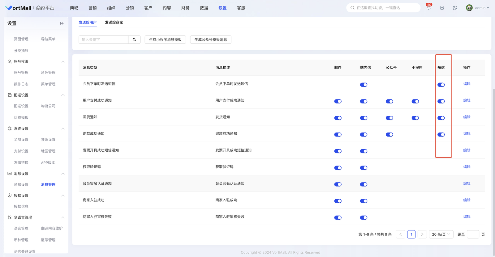
Task: Click the magnifier search button beside keyword field
Action: 134,40
